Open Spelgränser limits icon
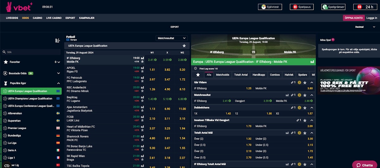The height and width of the screenshot is (168, 380). point(325,7)
